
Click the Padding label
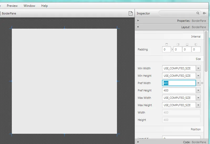[x=143, y=49]
